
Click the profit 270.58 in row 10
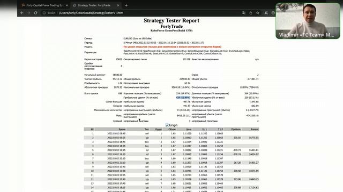coord(237,171)
